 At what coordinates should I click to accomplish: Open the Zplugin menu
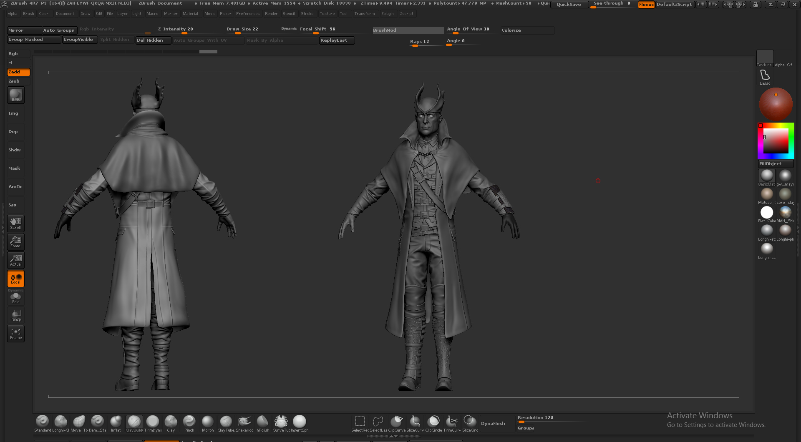(387, 14)
